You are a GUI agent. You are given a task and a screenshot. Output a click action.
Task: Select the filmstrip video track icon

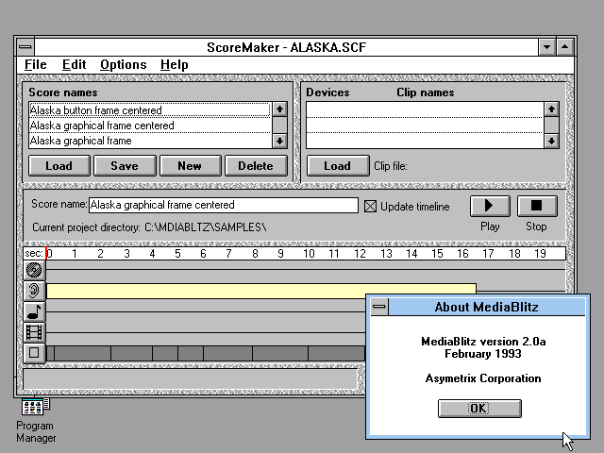click(x=34, y=332)
